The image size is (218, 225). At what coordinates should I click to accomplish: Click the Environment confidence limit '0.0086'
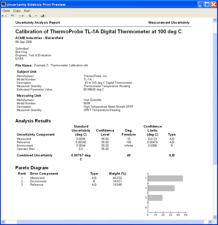click(x=152, y=146)
